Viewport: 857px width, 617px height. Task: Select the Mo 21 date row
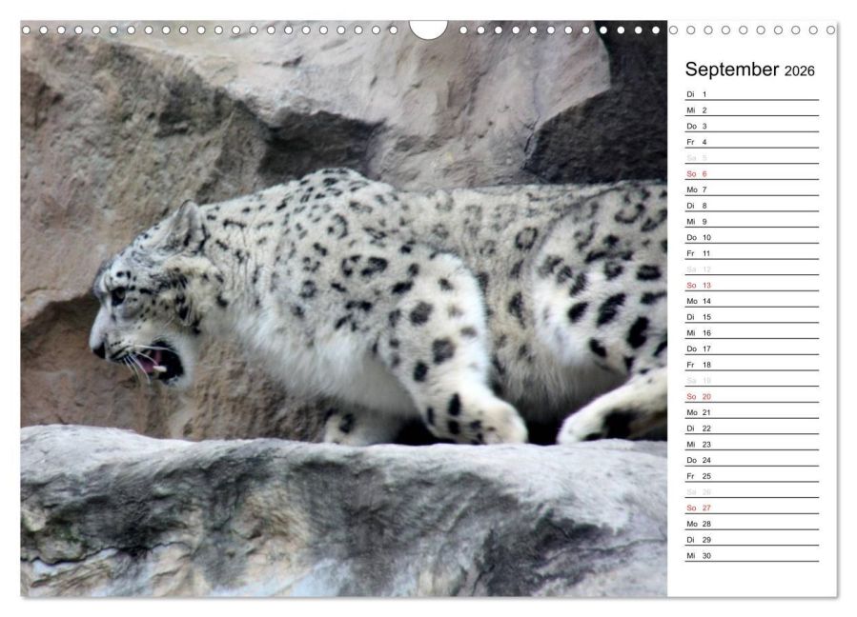752,412
